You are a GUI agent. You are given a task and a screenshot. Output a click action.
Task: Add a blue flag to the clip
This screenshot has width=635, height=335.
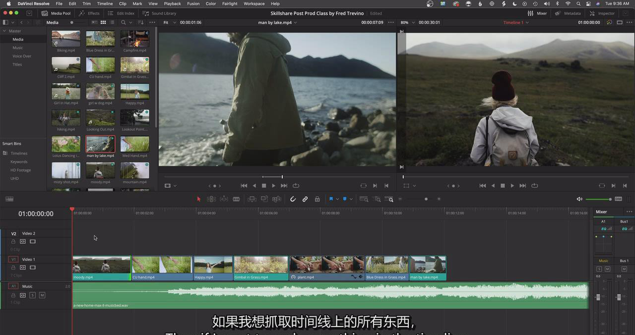(x=331, y=199)
